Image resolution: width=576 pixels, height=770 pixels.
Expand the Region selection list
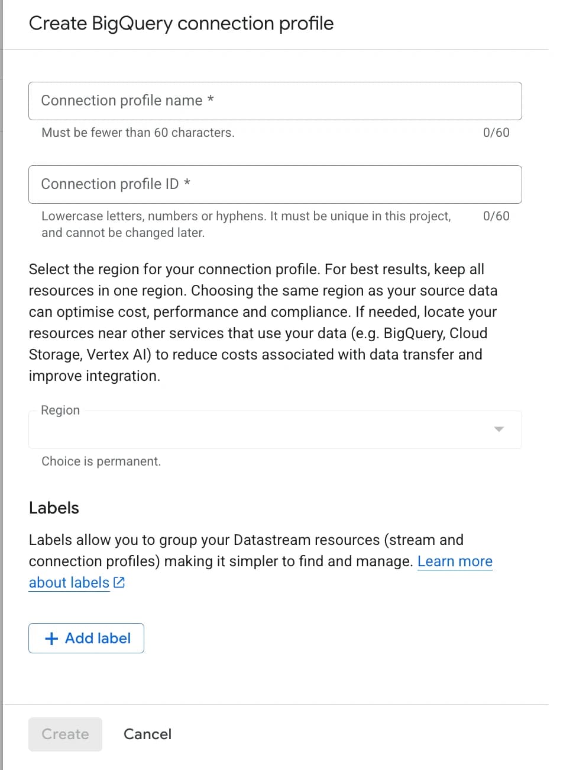coord(275,429)
